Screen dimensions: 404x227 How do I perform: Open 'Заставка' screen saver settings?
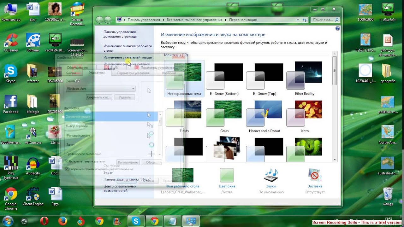pos(315,180)
